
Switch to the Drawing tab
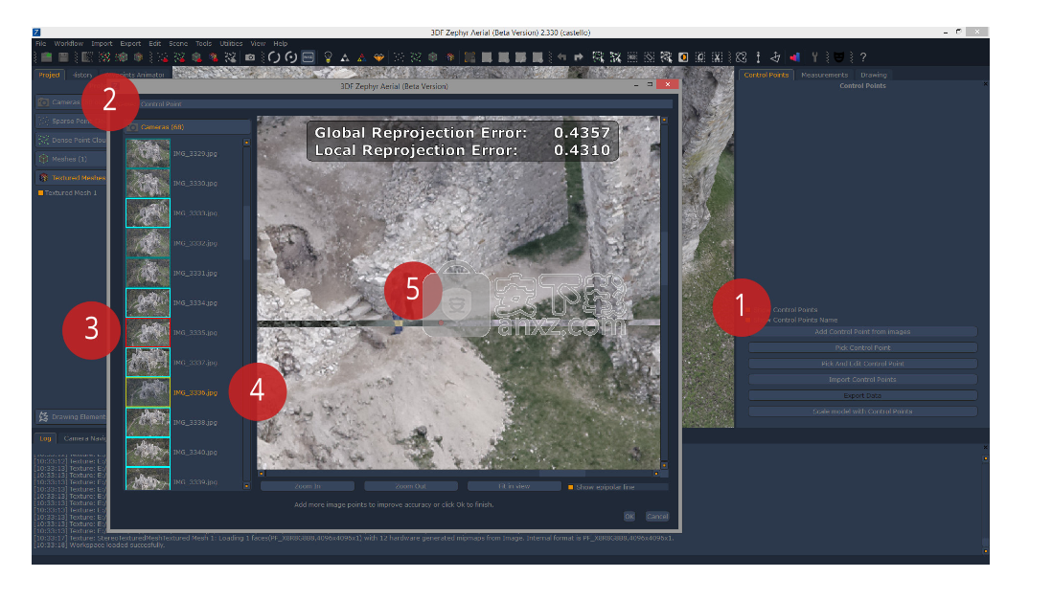pos(874,75)
